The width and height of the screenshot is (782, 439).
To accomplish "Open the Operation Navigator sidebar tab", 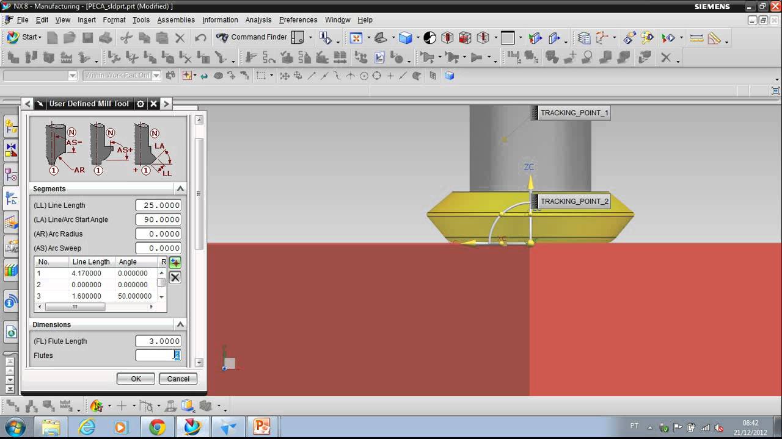I will pyautogui.click(x=11, y=198).
